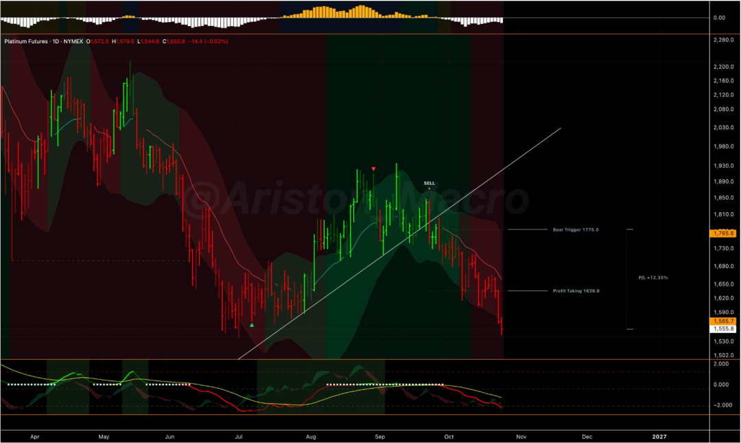
Task: Click the orange 1,565.7 price tag on the axis
Action: (x=723, y=321)
